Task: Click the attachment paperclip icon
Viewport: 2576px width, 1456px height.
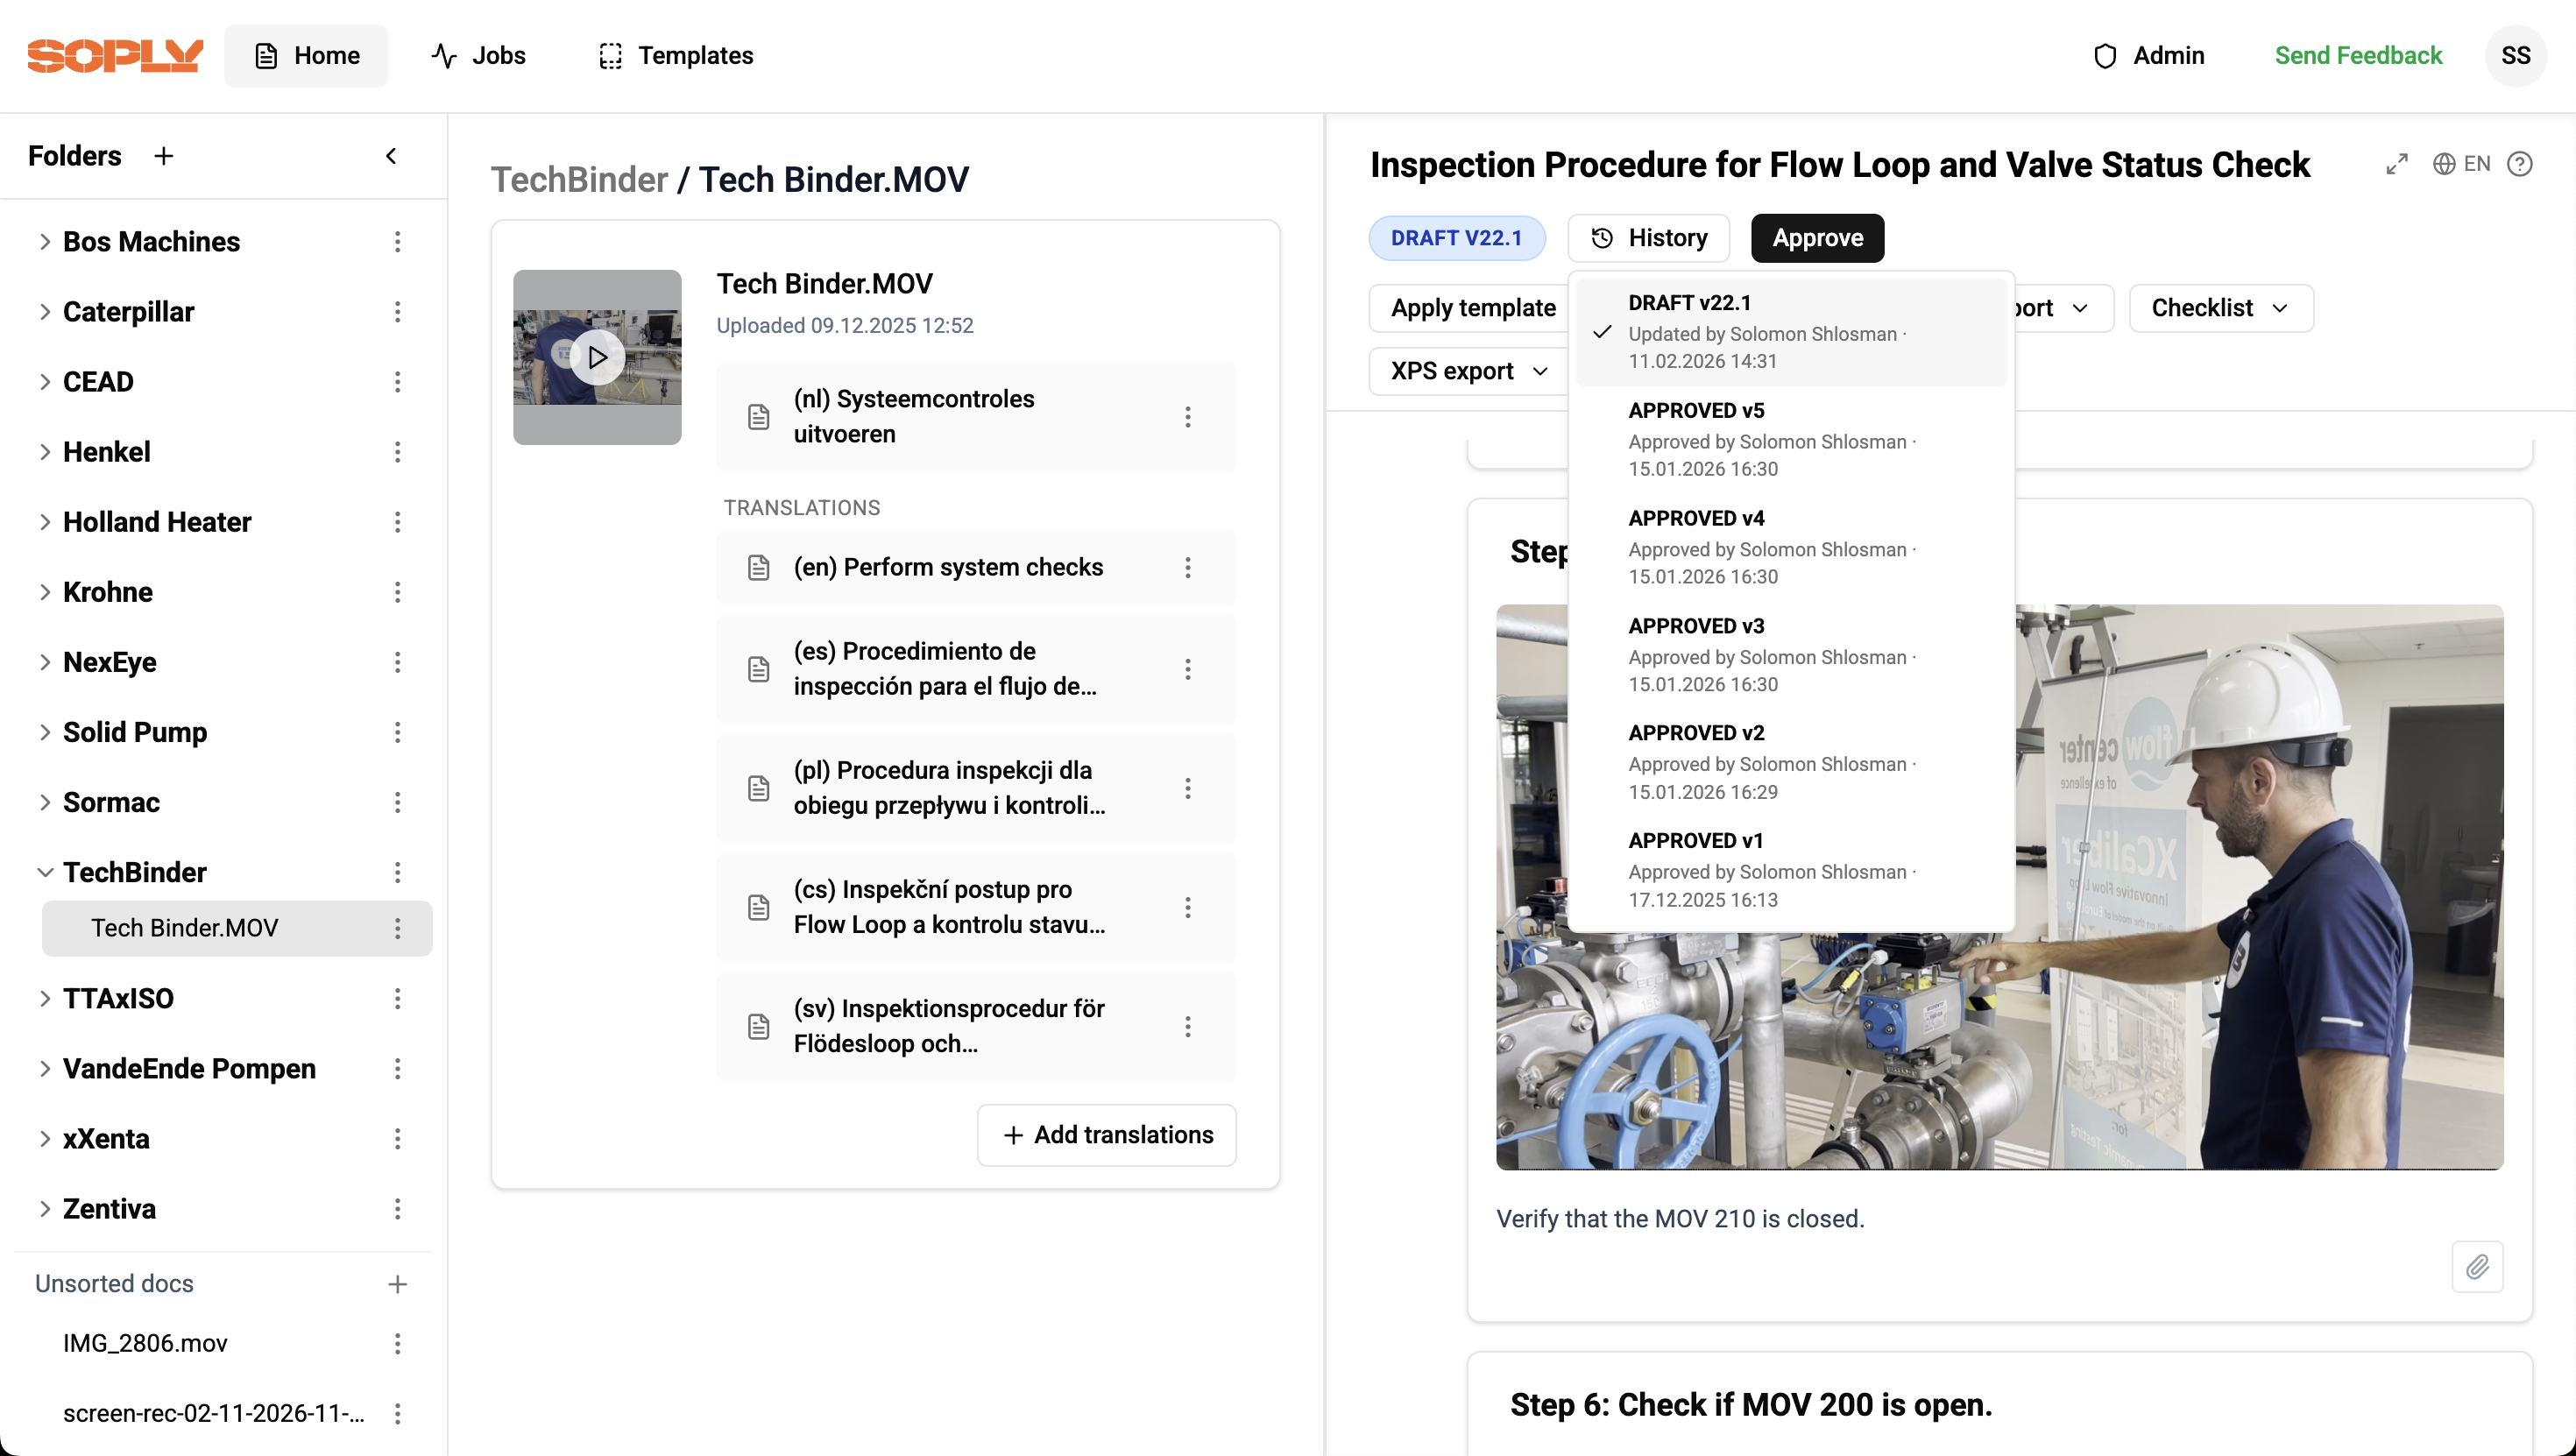Action: click(2477, 1267)
